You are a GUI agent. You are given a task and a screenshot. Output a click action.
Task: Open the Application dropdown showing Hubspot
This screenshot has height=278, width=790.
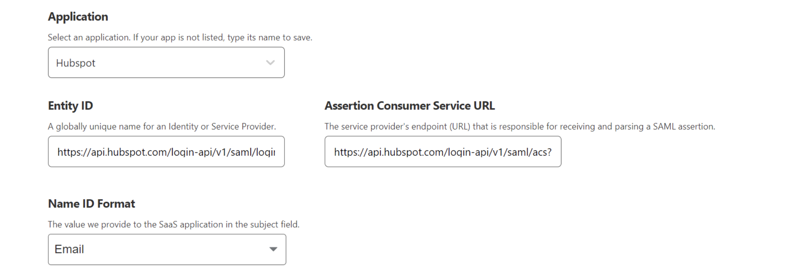click(x=166, y=63)
